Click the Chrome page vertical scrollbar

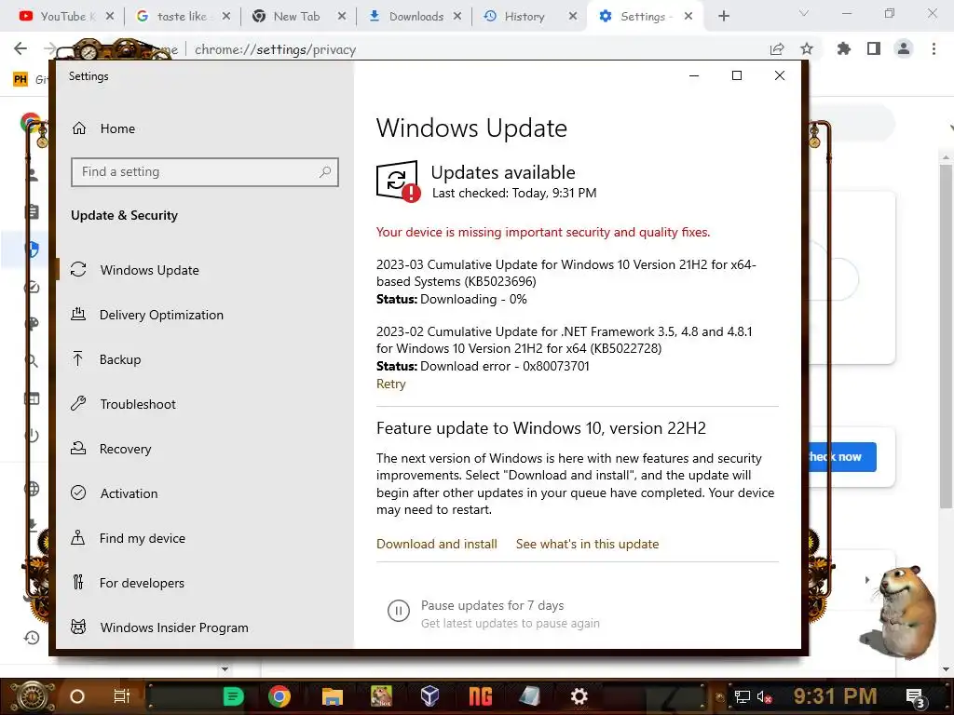pyautogui.click(x=946, y=334)
